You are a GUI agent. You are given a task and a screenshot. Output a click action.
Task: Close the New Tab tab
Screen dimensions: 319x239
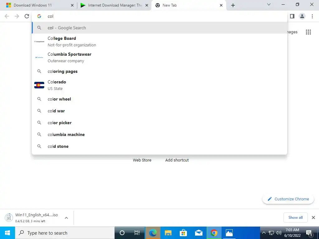[221, 5]
